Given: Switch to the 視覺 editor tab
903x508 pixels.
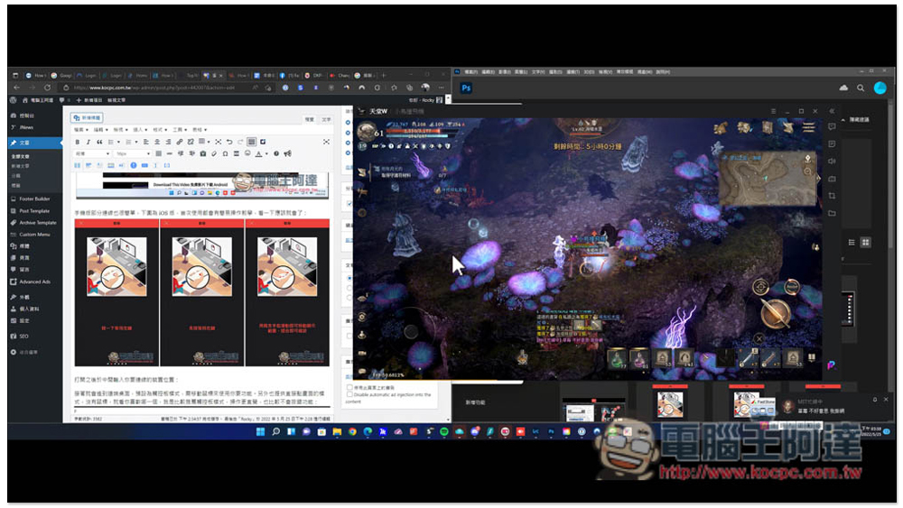Looking at the screenshot, I should point(310,119).
